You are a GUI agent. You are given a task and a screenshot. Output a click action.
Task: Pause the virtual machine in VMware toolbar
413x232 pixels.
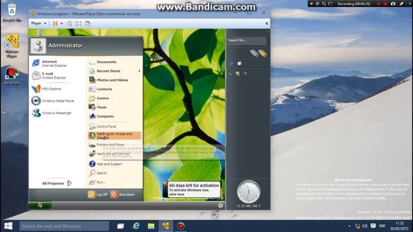pos(55,23)
